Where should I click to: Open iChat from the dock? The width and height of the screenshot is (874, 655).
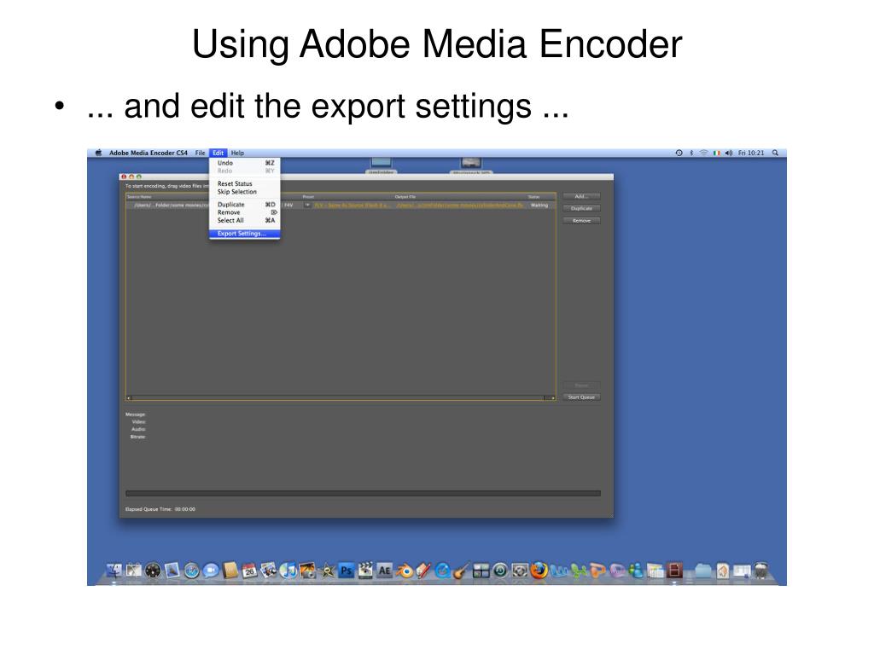[x=211, y=571]
